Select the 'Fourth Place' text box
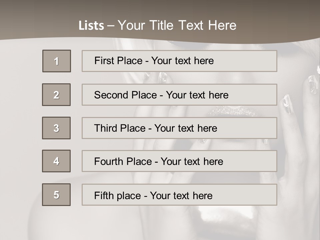 point(179,161)
